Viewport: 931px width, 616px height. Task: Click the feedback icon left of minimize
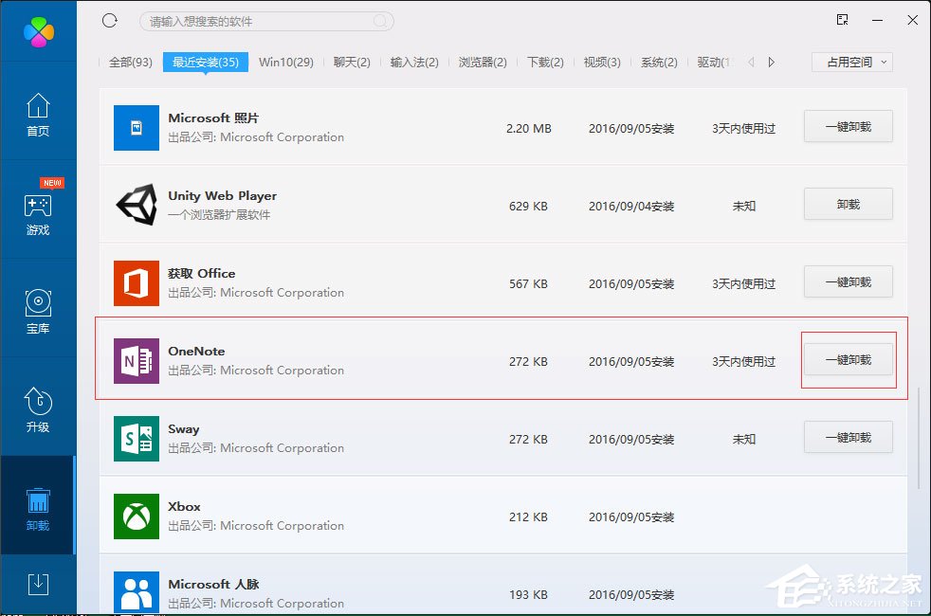point(841,19)
